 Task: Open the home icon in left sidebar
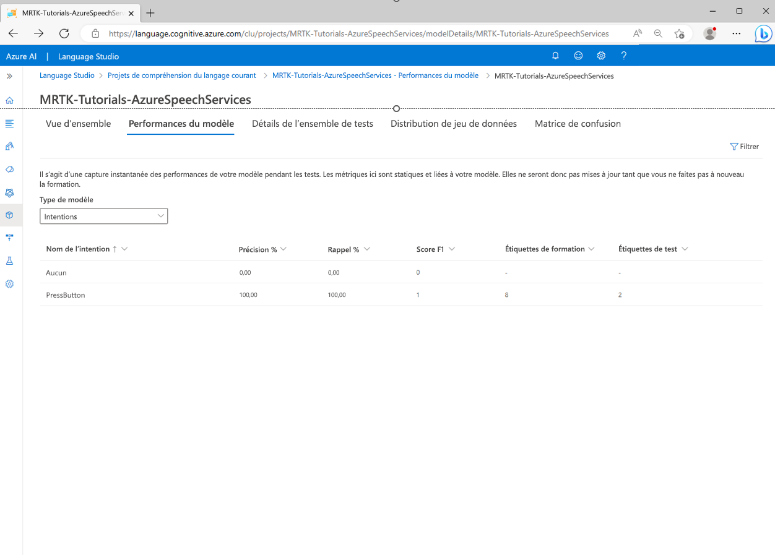point(9,100)
